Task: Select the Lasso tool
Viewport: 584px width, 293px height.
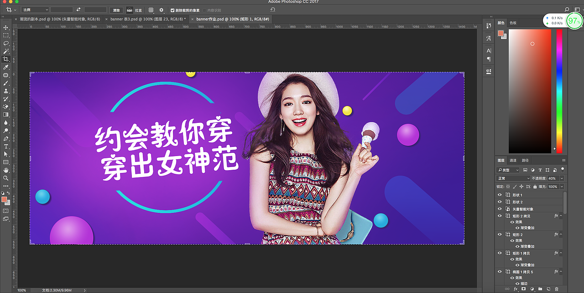Action: [x=6, y=43]
